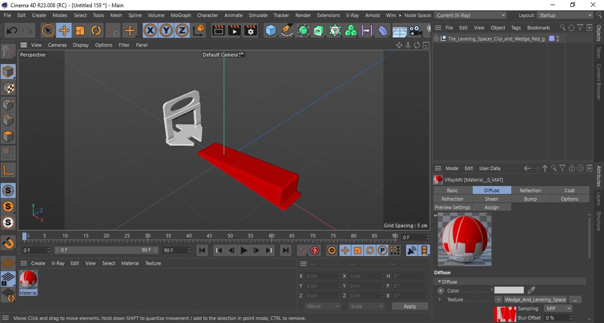Open the MoGraph menu

point(181,15)
